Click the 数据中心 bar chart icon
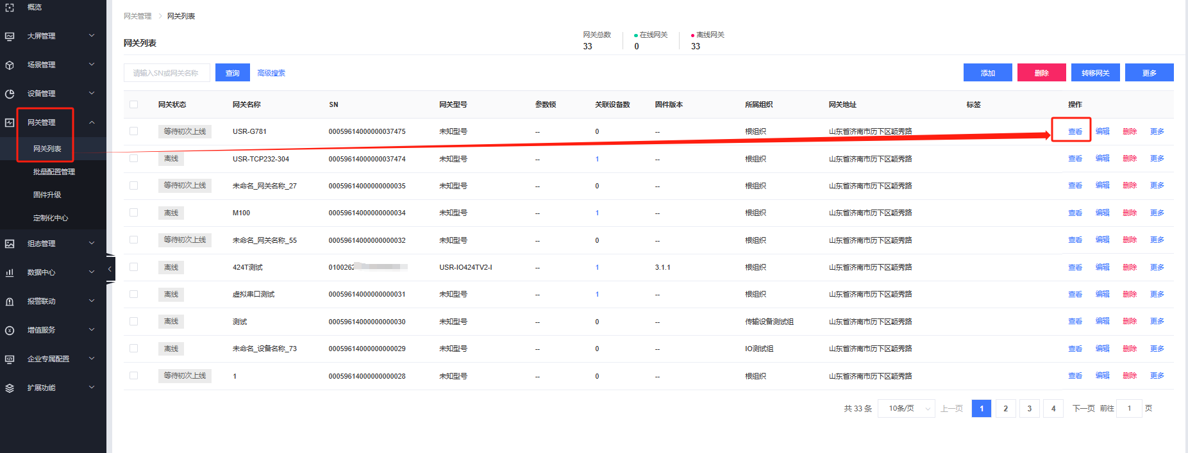The image size is (1188, 453). click(10, 273)
